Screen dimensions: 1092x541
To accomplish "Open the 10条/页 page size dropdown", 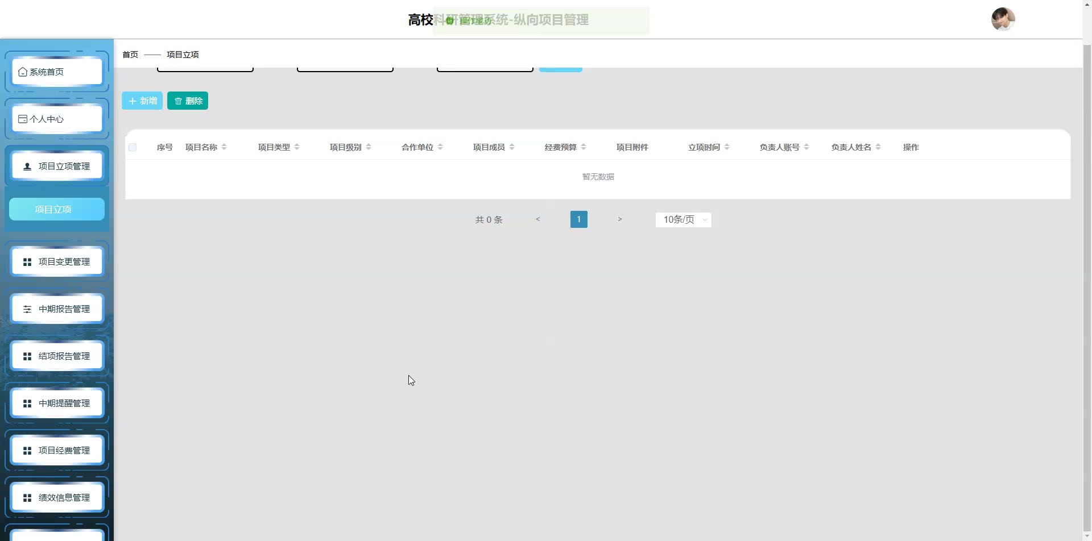I will tap(684, 220).
